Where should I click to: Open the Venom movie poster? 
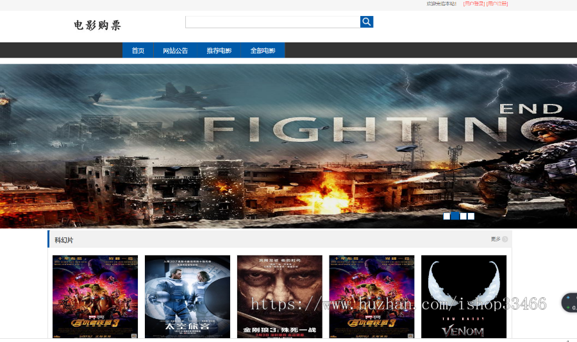tap(464, 296)
